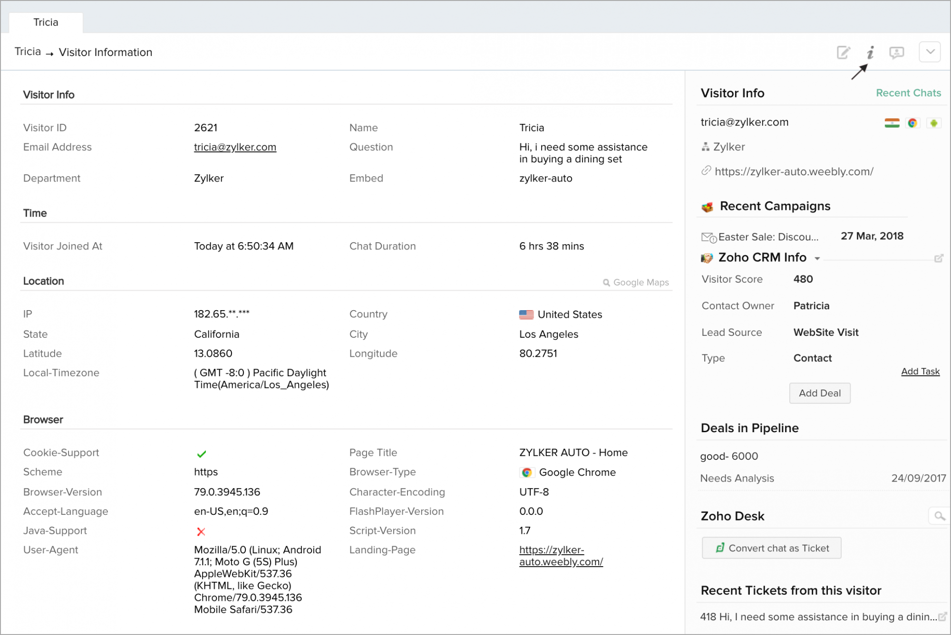Convert chat as Ticket button
Screen dimensions: 951x635
pyautogui.click(x=771, y=548)
